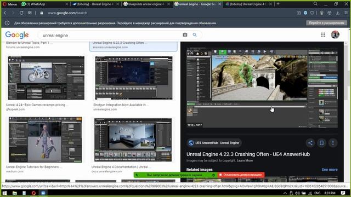Open the Opera Меню button
Image resolution: width=351 pixels, height=197 pixels.
[10, 4]
